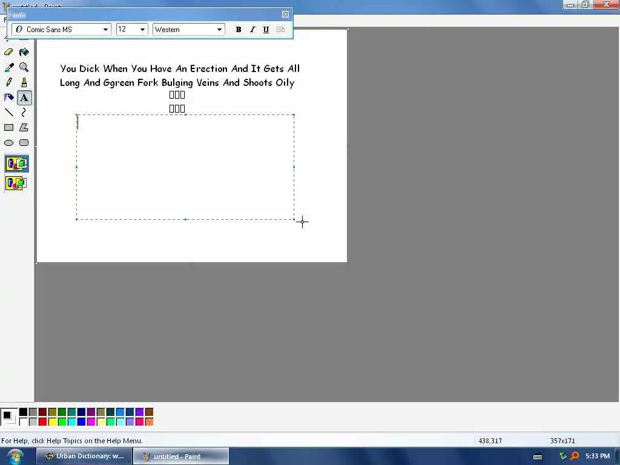The image size is (620, 465).
Task: Click the keyboard icon in system tray
Action: tap(538, 457)
